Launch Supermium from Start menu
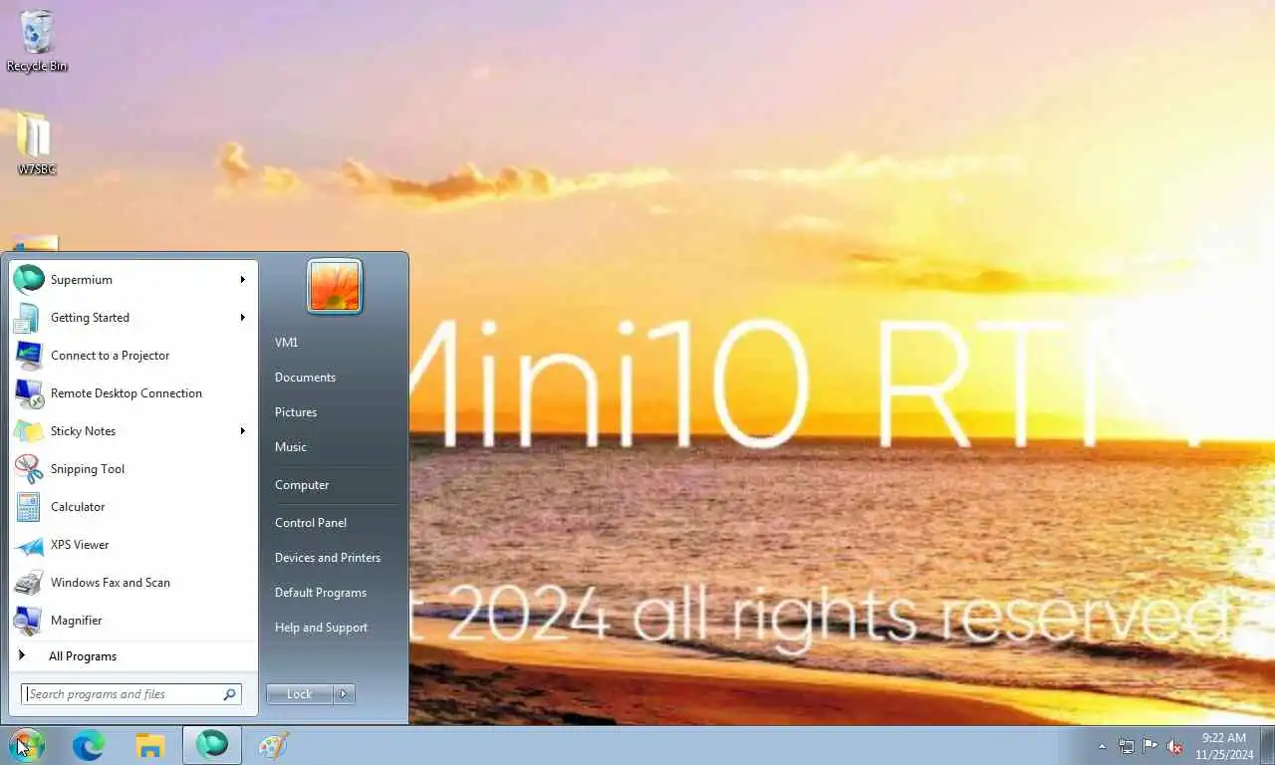 [133, 280]
